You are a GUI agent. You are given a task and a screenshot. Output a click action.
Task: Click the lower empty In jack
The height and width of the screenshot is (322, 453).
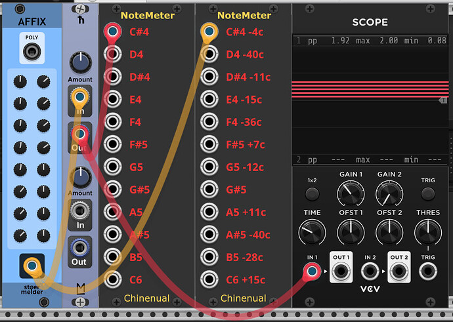(x=79, y=211)
